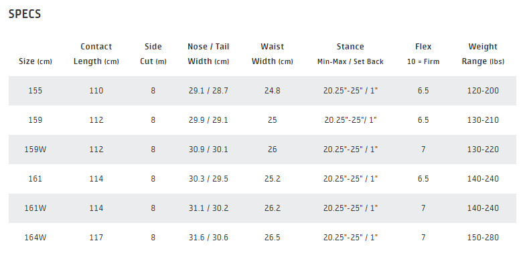The image size is (525, 253).
Task: Click the Waist Width (cm) header
Action: coord(272,53)
